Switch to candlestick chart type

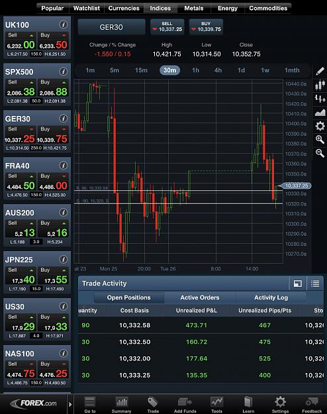click(x=320, y=85)
